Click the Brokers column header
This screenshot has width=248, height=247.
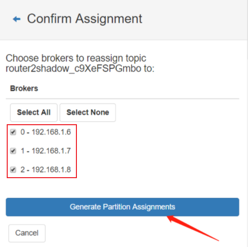24,89
